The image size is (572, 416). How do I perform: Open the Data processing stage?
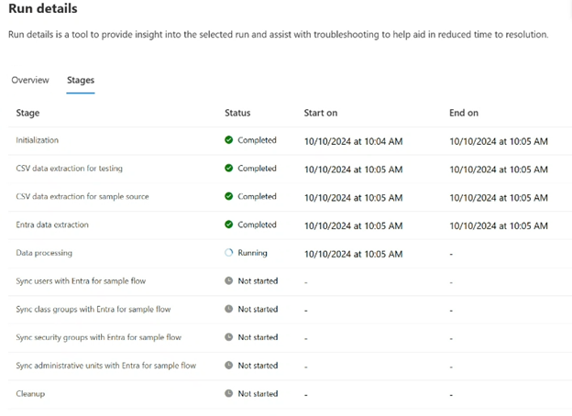click(290, 254)
